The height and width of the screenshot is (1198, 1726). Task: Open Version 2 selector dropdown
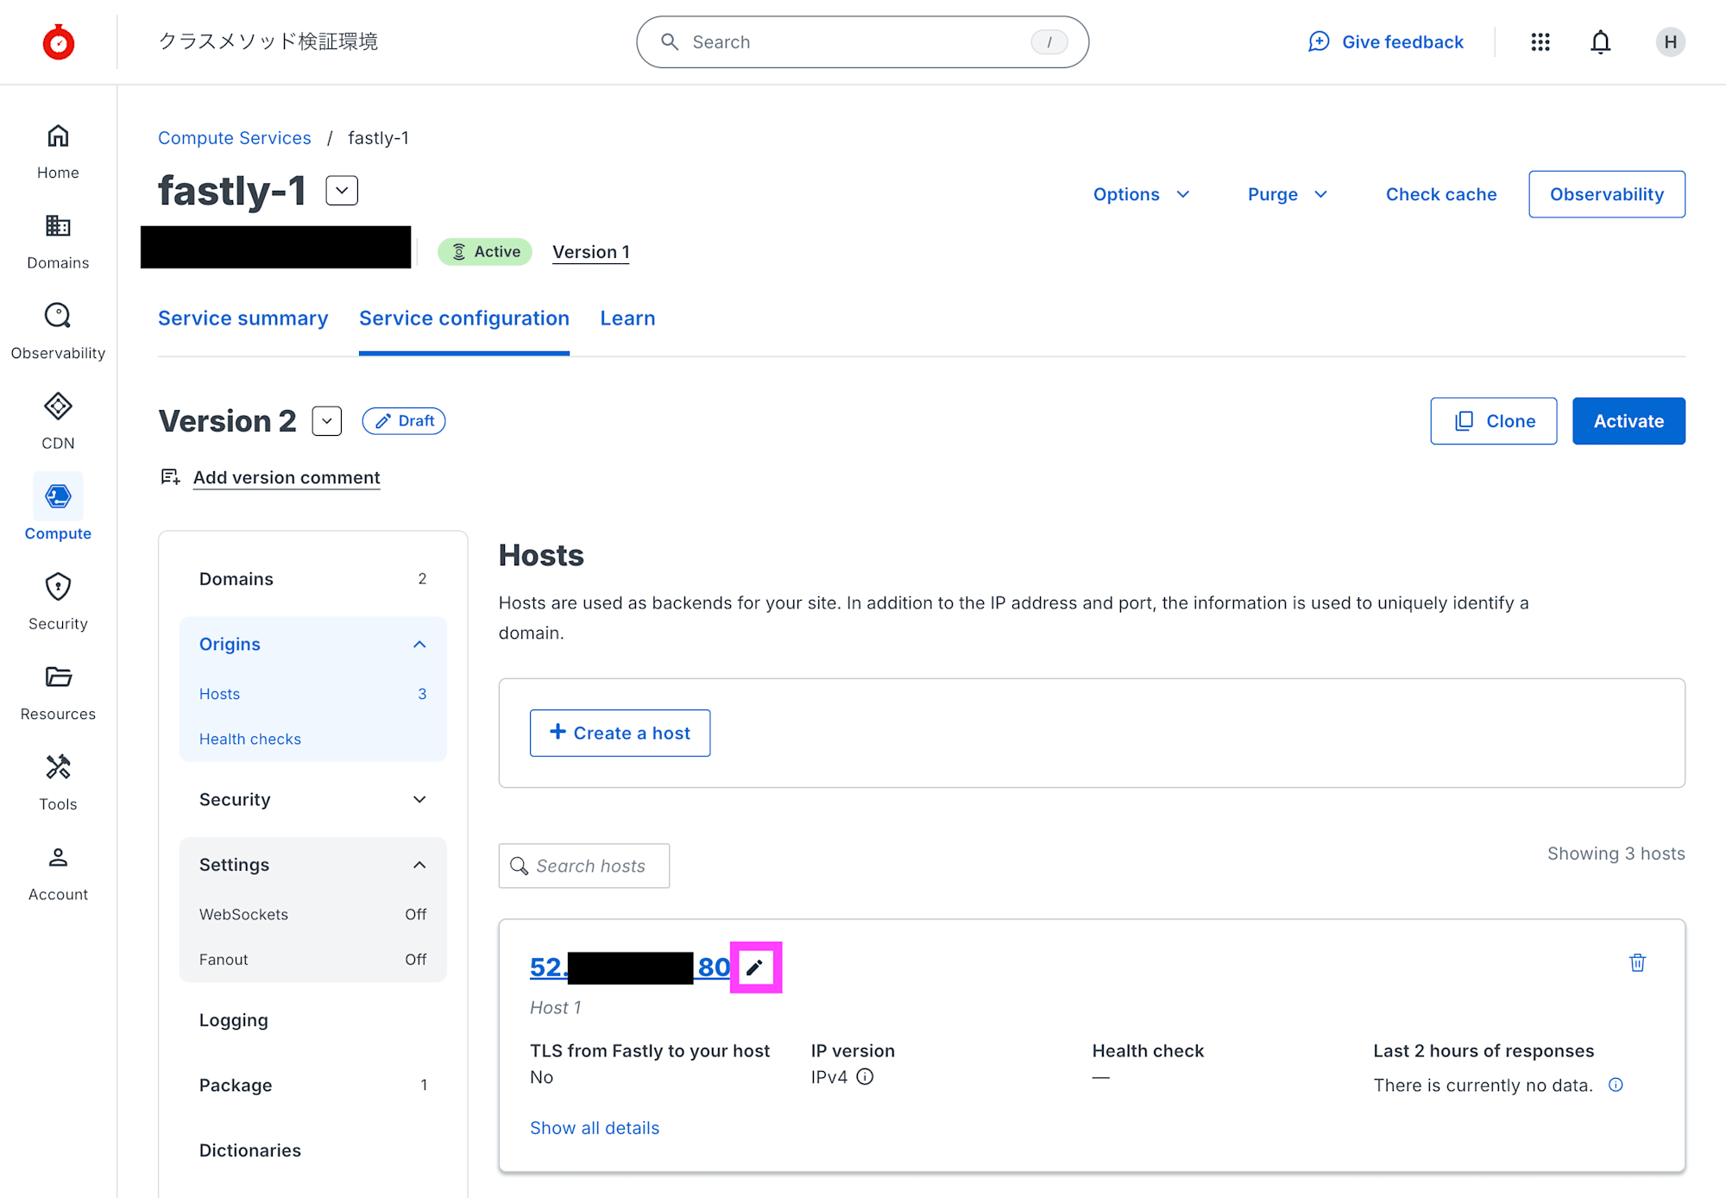pos(327,421)
